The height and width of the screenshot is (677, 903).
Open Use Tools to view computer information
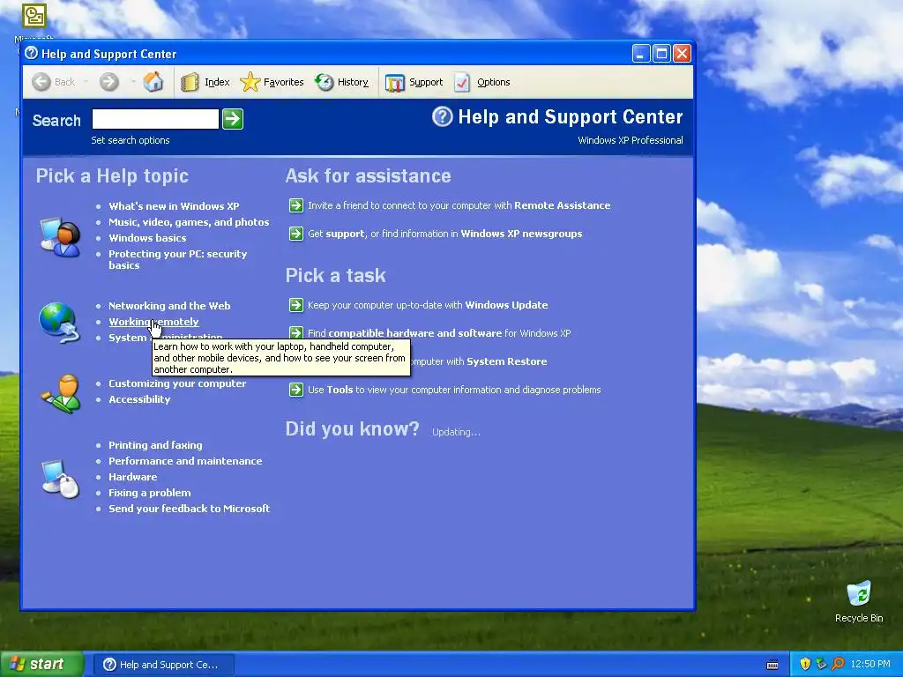pyautogui.click(x=454, y=390)
